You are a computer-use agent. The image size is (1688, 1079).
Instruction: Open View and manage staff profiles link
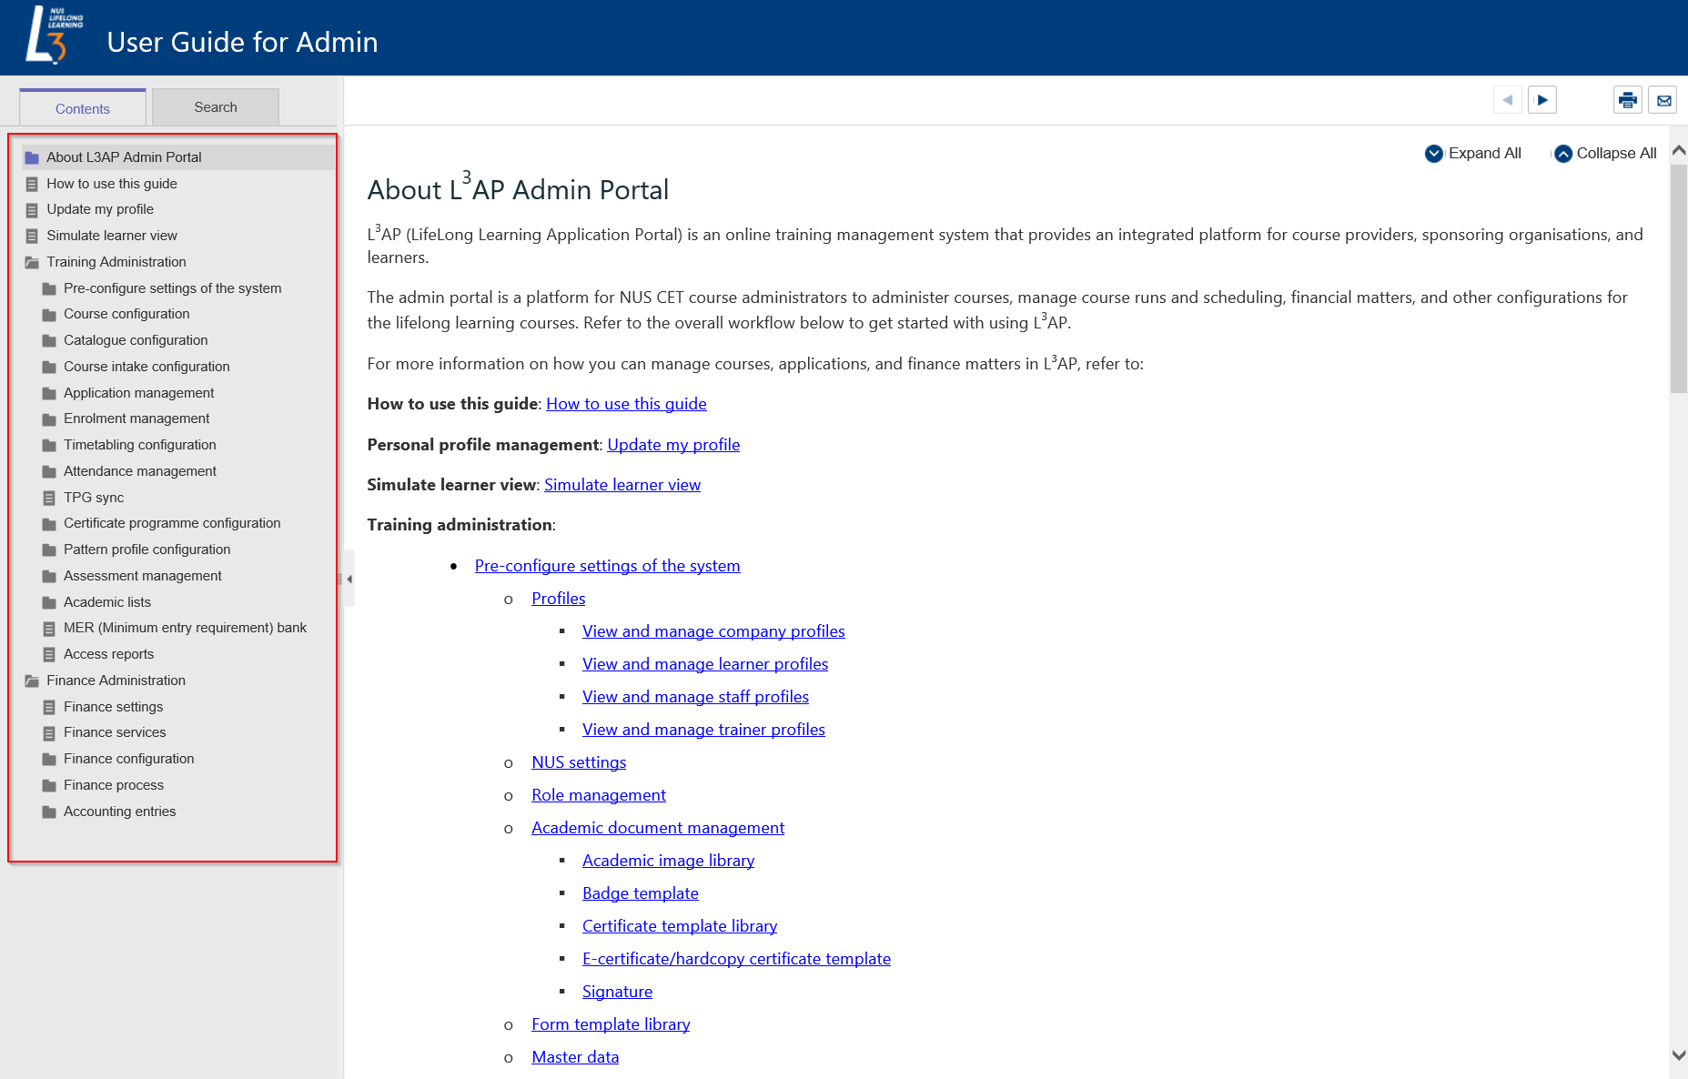[x=695, y=697]
